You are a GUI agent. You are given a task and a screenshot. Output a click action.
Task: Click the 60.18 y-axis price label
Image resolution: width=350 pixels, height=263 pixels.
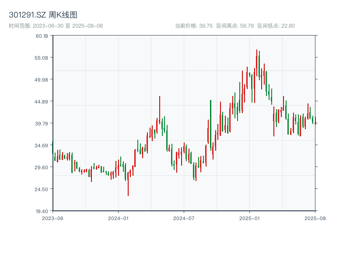point(42,36)
